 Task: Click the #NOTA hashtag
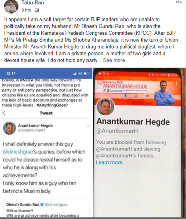point(27,80)
